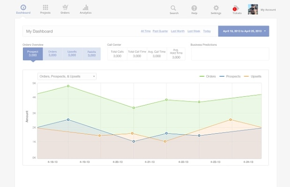This screenshot has width=290, height=187.
Task: Open the April date range dropdown
Action: [244, 31]
